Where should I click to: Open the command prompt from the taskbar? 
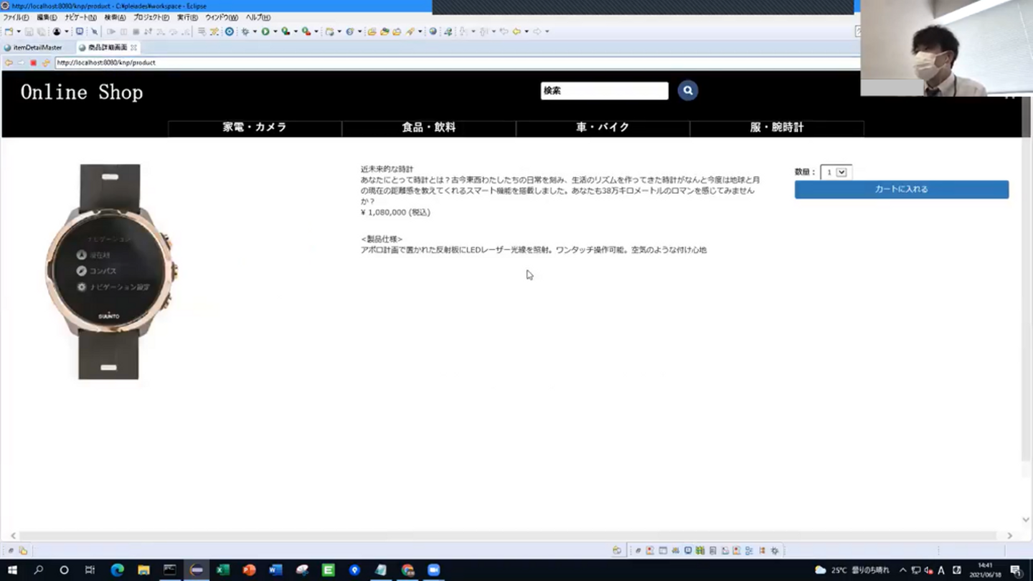(x=170, y=570)
